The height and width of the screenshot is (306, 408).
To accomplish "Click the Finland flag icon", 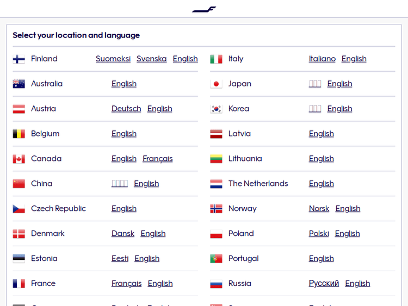I will 18,59.
